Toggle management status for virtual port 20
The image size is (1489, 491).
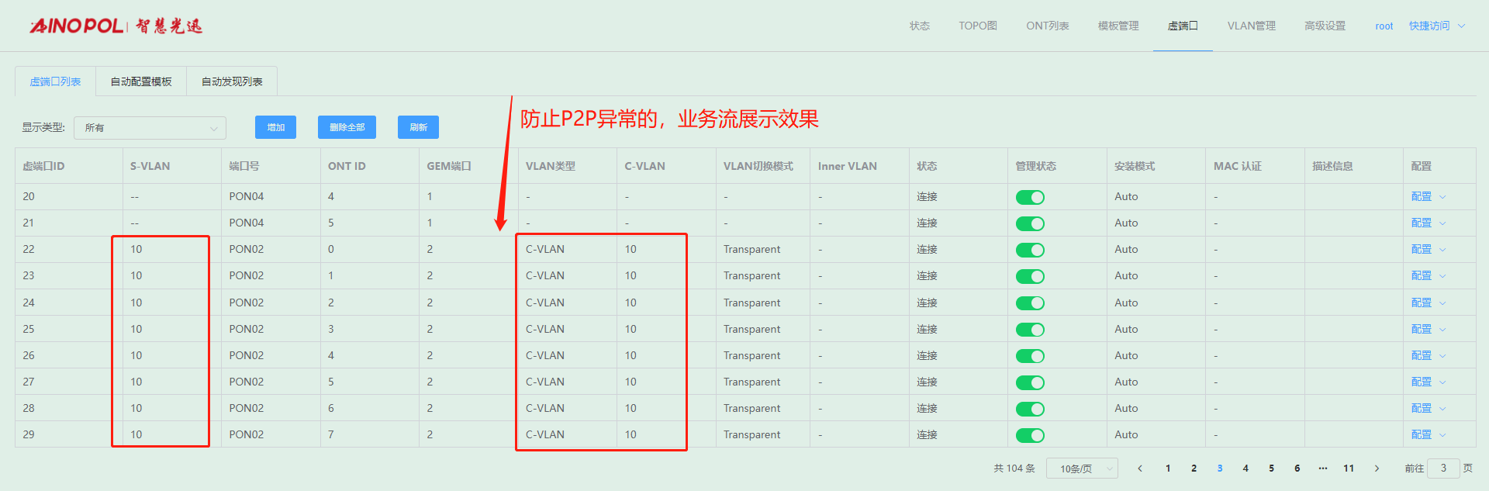[1030, 197]
